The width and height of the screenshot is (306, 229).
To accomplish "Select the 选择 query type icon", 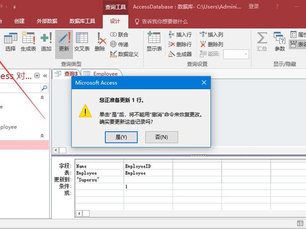I will tap(10, 42).
